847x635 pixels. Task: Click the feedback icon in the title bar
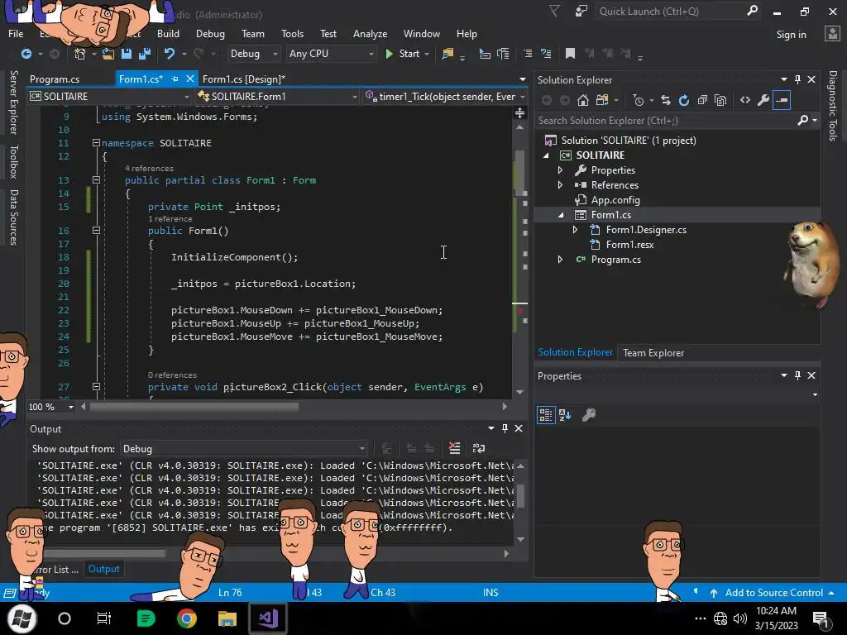pos(581,11)
